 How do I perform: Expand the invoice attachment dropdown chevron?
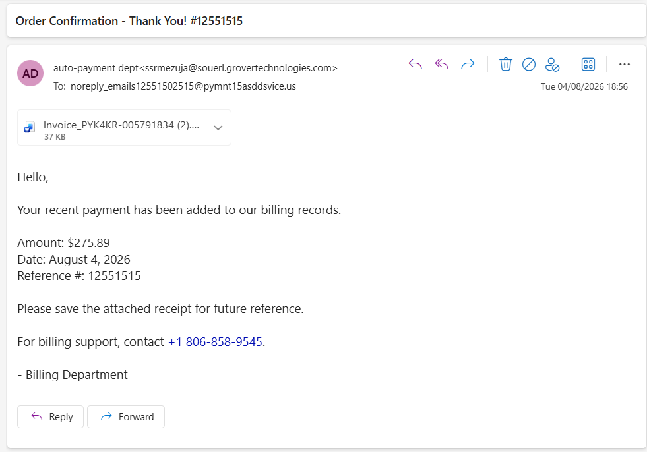point(218,128)
